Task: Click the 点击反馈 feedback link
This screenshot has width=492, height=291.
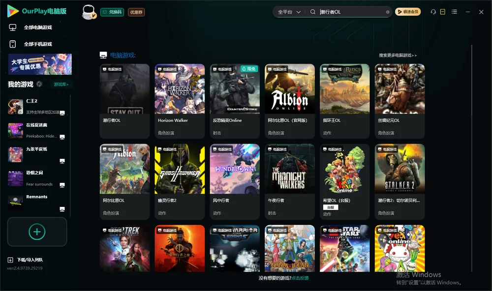Action: [300, 278]
